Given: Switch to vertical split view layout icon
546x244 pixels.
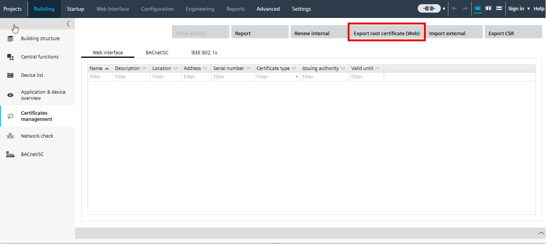Looking at the screenshot, I should [488, 8].
